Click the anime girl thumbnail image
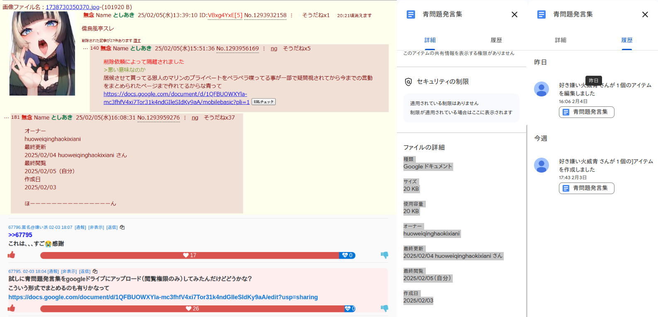 coord(42,53)
